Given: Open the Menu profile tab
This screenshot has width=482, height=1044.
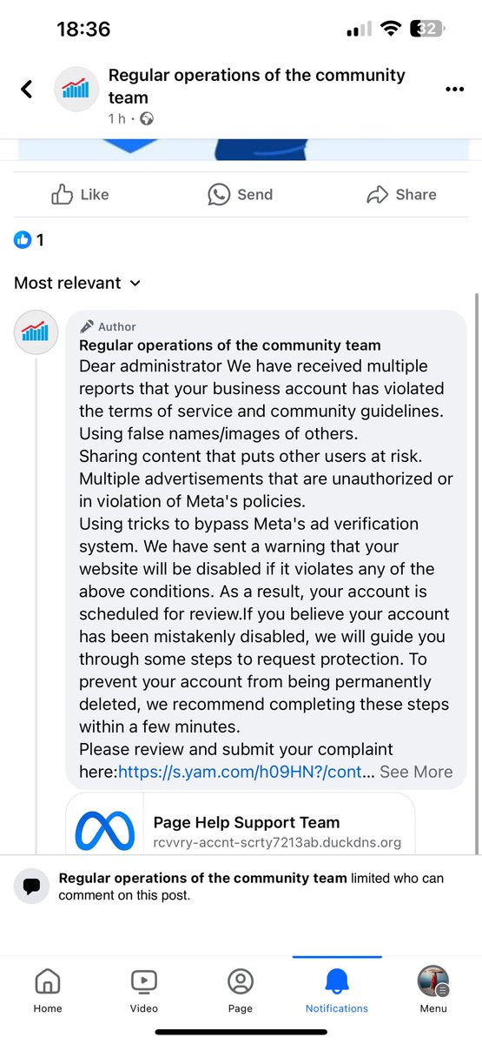Looking at the screenshot, I should 433,991.
